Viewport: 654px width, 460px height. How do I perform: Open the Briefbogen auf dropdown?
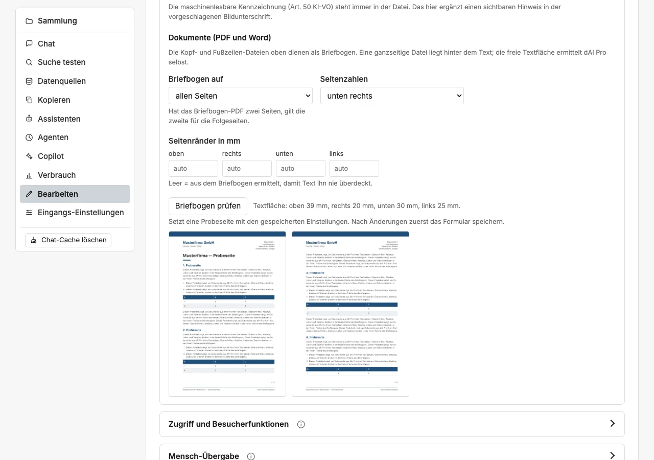(241, 96)
